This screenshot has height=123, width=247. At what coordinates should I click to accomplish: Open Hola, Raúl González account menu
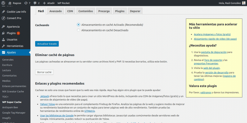[x=232, y=3]
